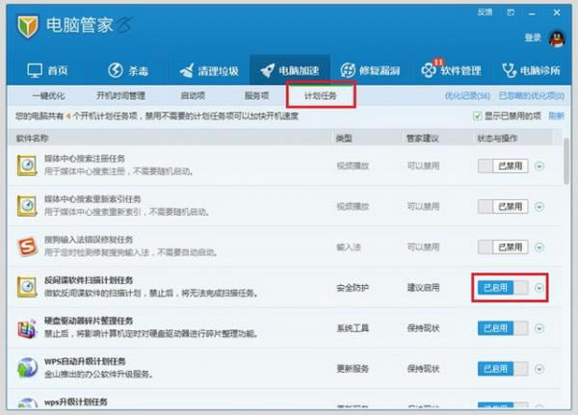Viewport: 578px width, 415px height.
Task: Click the QQ penguin avatar icon
Action: tap(557, 38)
